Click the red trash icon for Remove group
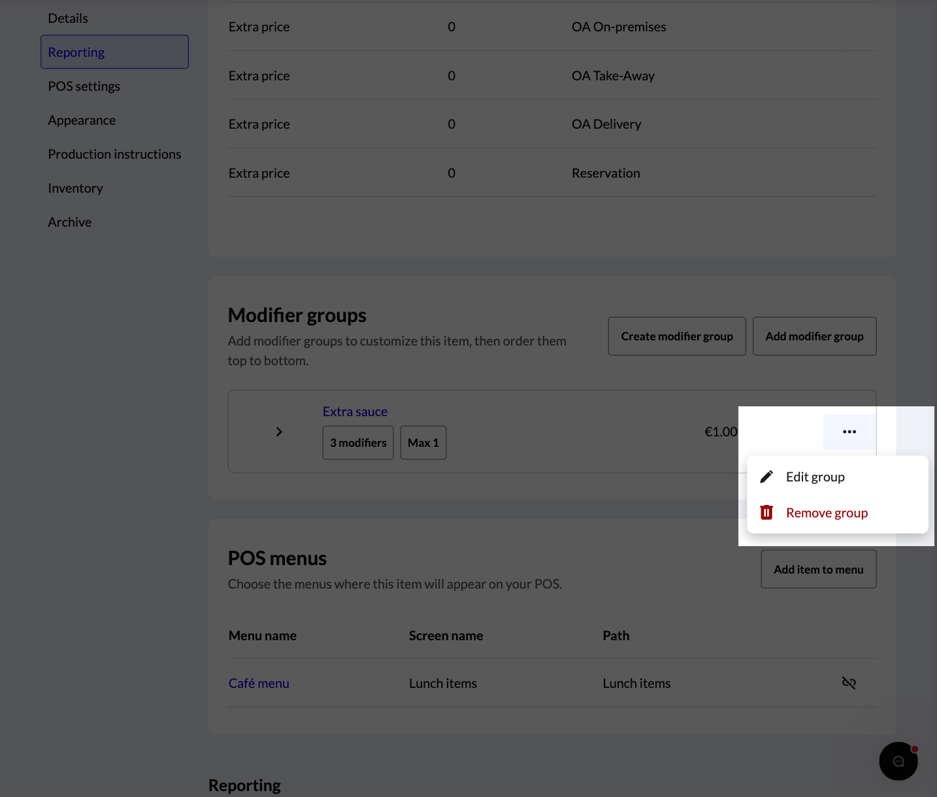This screenshot has height=797, width=937. [766, 513]
